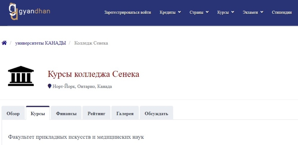Open the Кредиты dropdown menu
Viewport: 298px width, 145px height.
click(x=170, y=12)
